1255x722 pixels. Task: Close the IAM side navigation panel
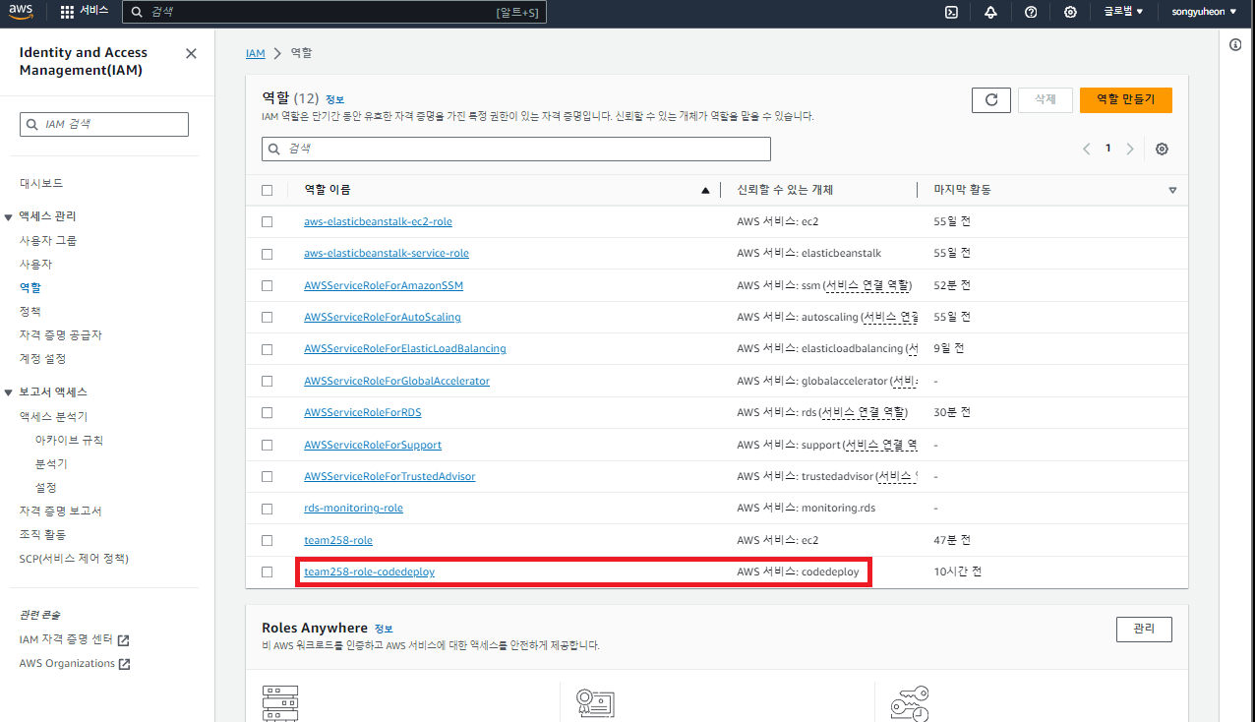tap(191, 53)
